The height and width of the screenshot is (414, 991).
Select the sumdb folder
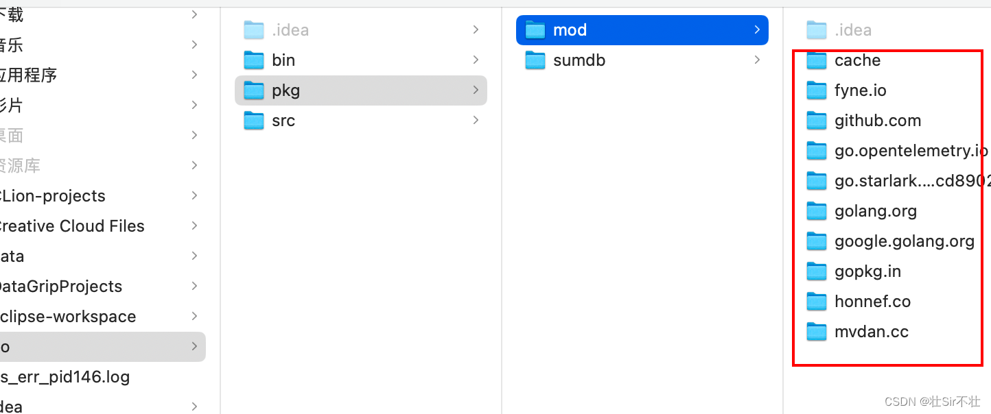579,60
